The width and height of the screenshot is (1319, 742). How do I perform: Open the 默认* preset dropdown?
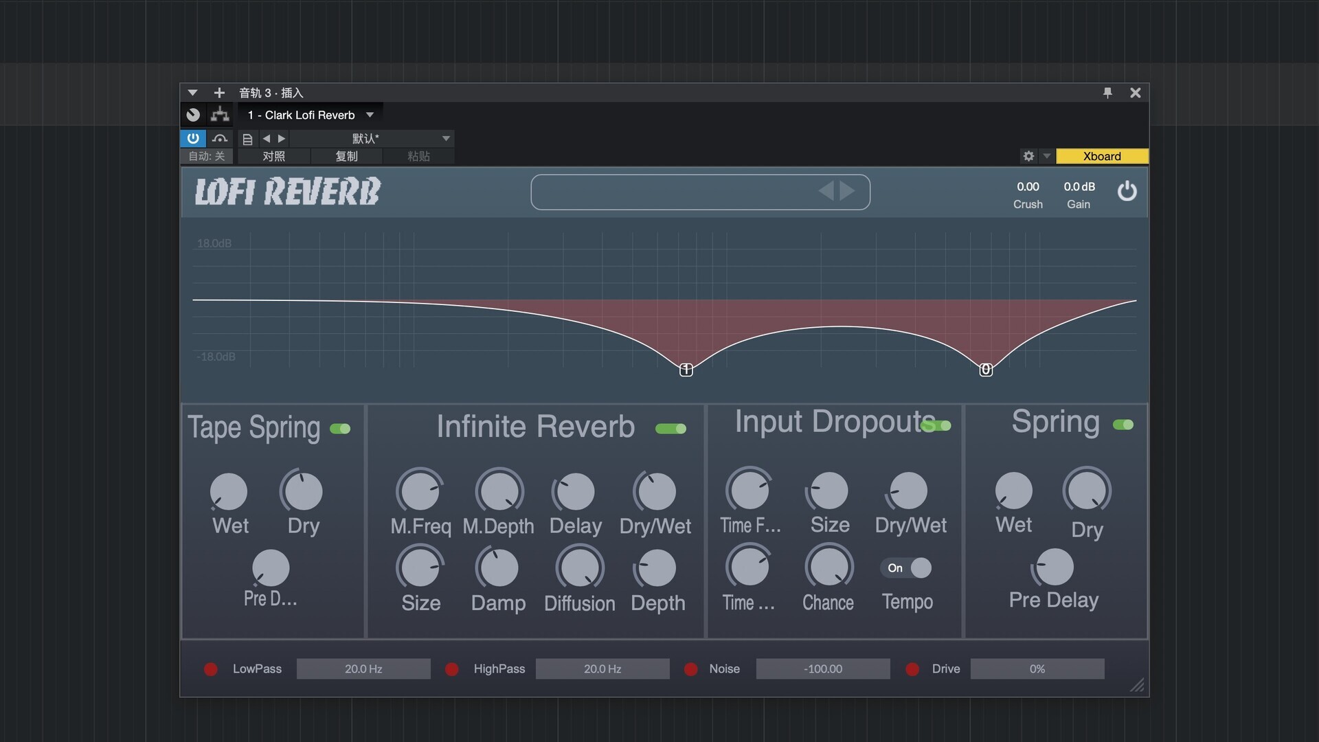pos(371,139)
